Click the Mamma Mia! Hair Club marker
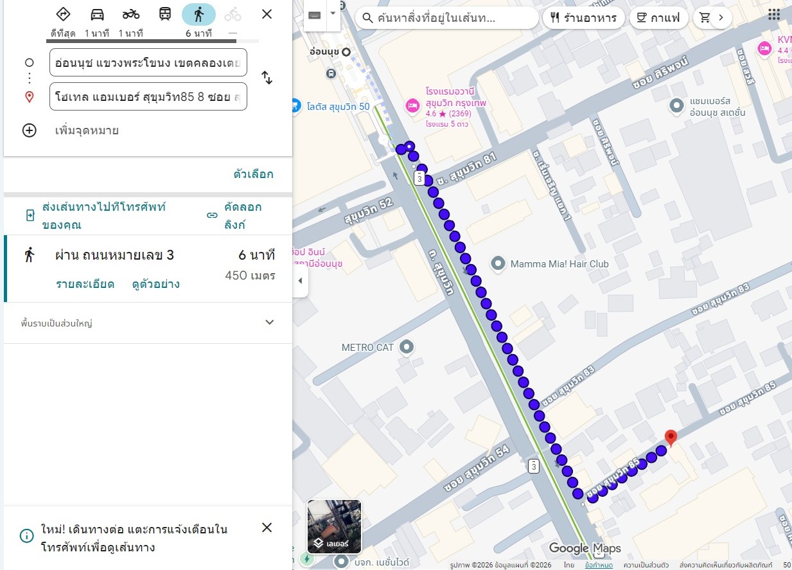 [498, 263]
